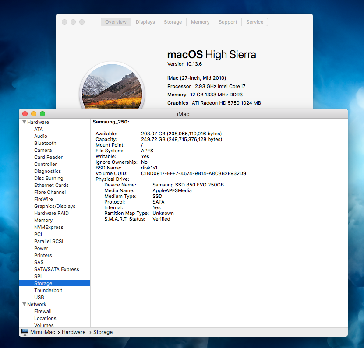Select SPI in the sidebar
The height and width of the screenshot is (348, 364).
click(x=38, y=276)
